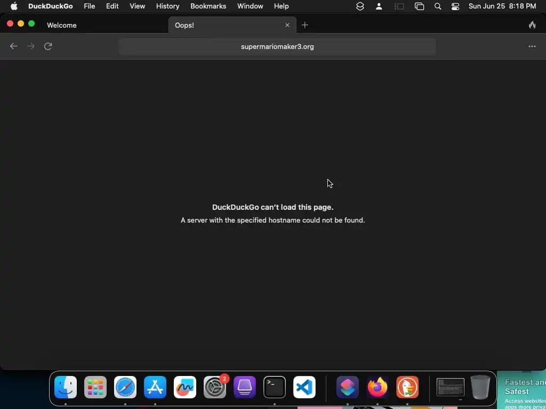Viewport: 546px width, 409px height.
Task: Click the forward navigation arrow
Action: tap(30, 46)
